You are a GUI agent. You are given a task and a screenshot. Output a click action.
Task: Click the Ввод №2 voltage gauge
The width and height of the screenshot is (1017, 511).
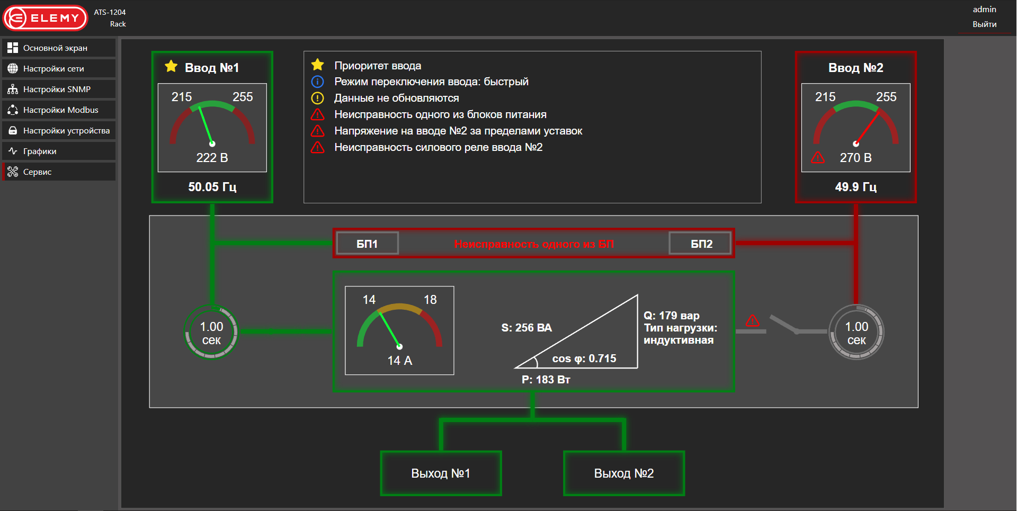[855, 128]
